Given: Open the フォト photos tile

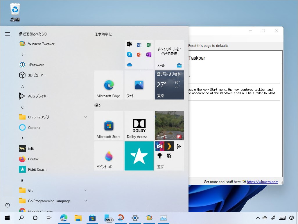Looking at the screenshot, I should pos(139,85).
